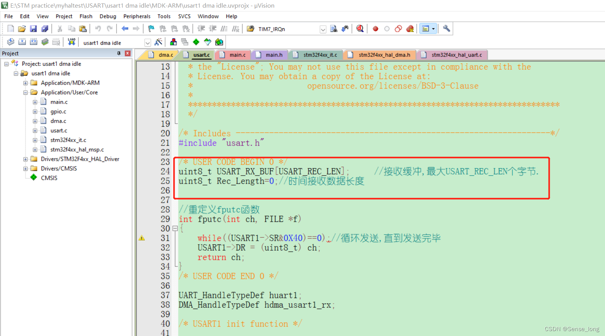Insert a breakpoint with the red dot
605x336 pixels.
tap(376, 29)
